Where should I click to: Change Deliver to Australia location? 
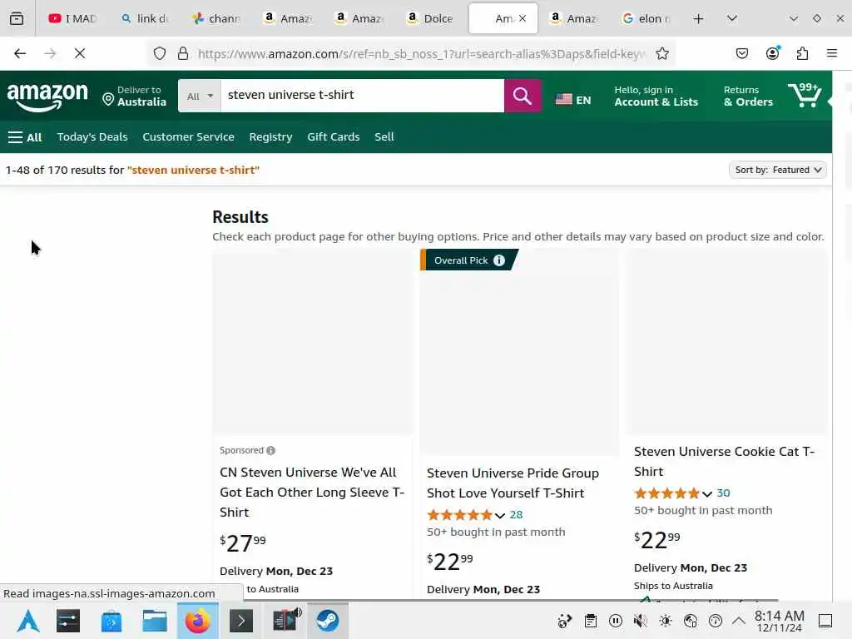134,97
